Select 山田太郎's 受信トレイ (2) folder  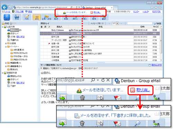14,30
